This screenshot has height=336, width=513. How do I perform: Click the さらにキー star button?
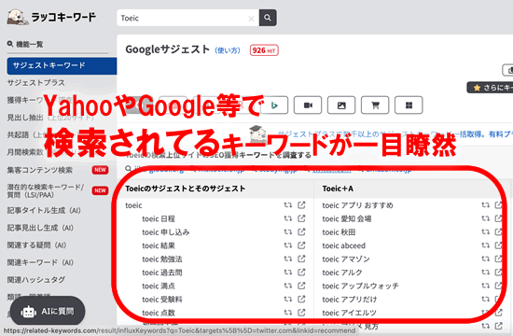pos(490,88)
